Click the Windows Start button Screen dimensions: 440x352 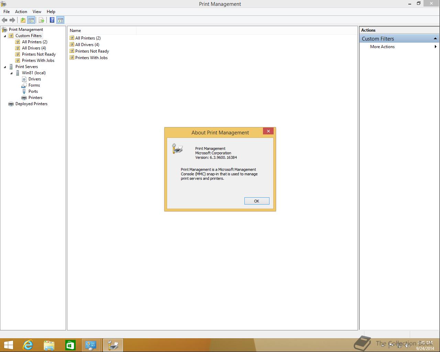(8, 345)
